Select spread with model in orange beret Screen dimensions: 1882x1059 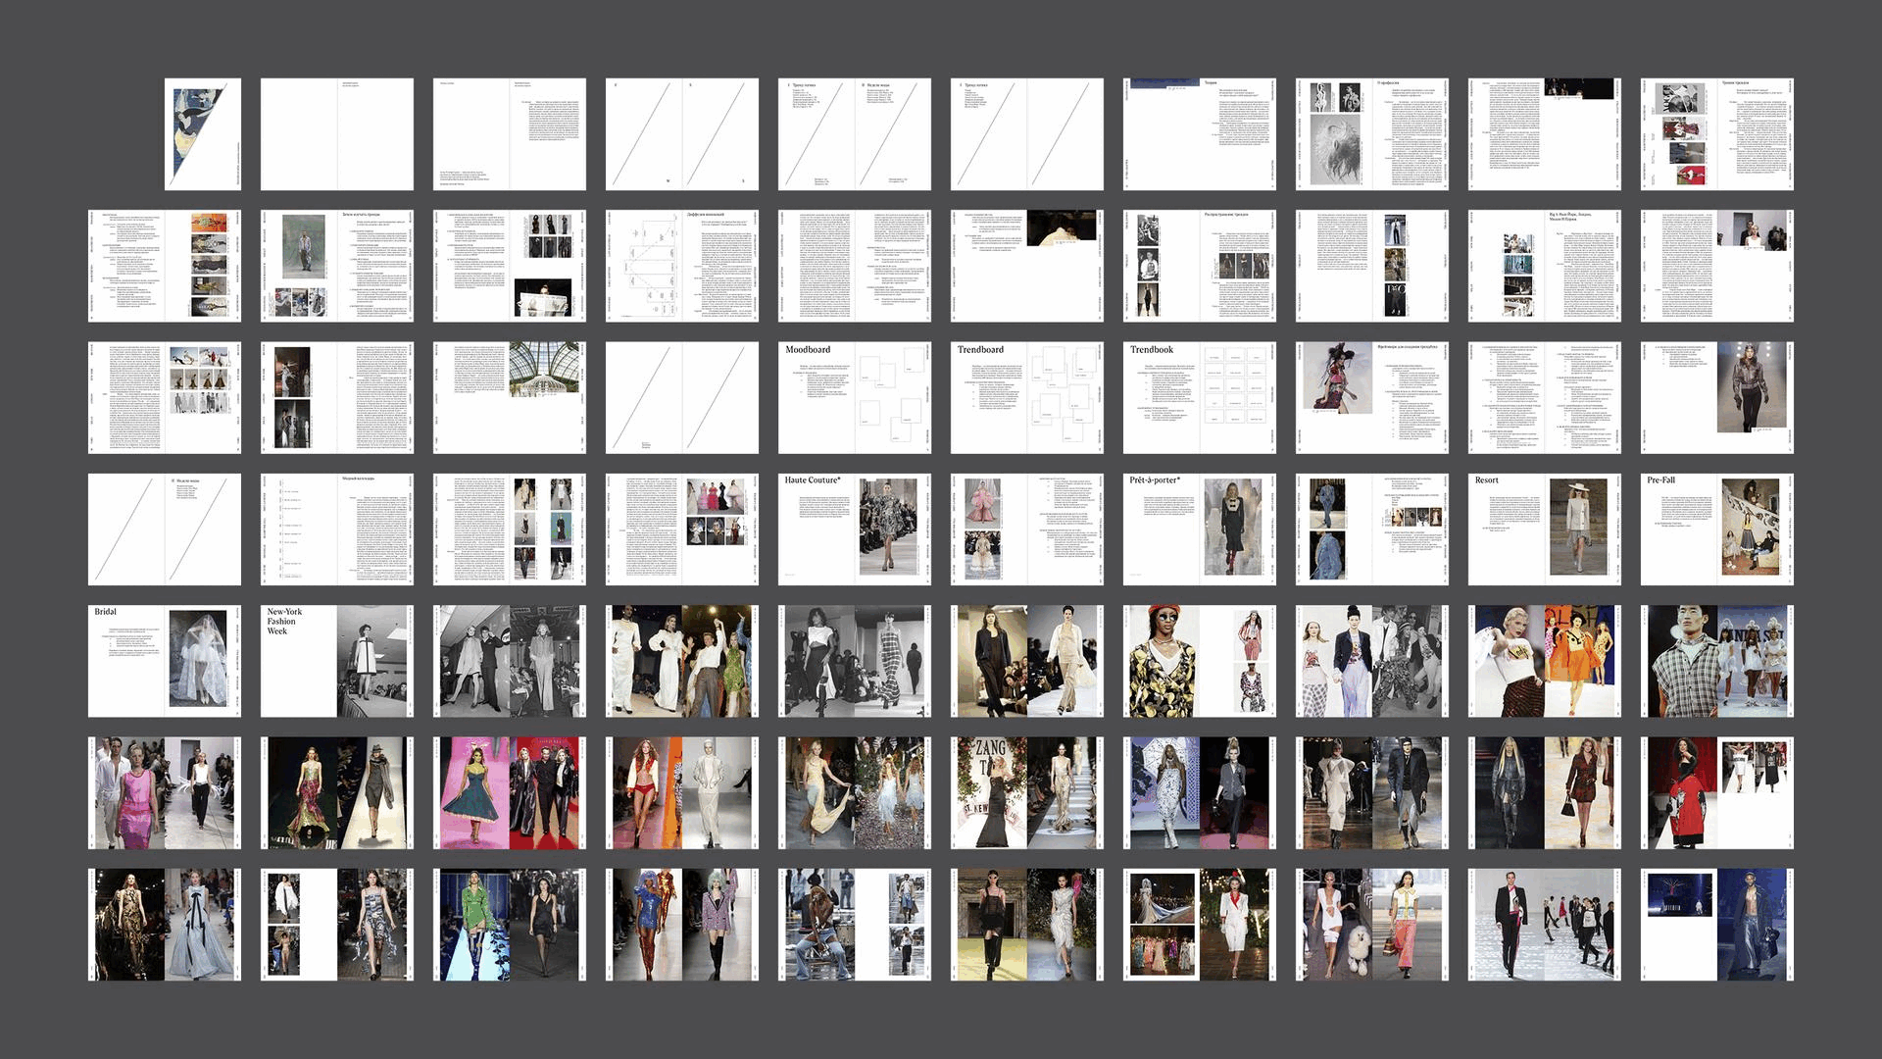(x=1199, y=660)
